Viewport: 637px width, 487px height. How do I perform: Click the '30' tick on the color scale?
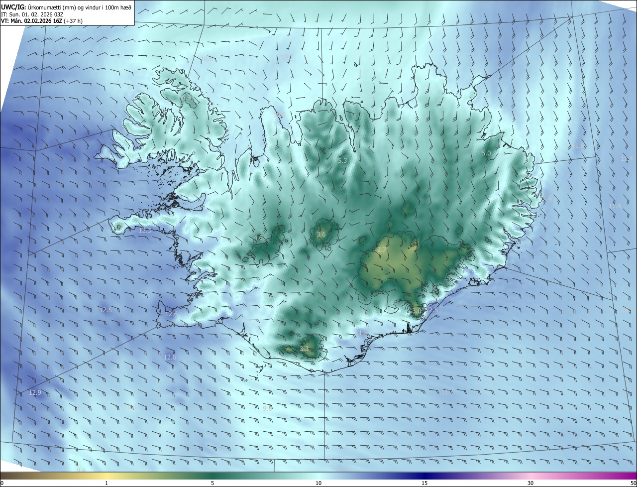pos(531,483)
